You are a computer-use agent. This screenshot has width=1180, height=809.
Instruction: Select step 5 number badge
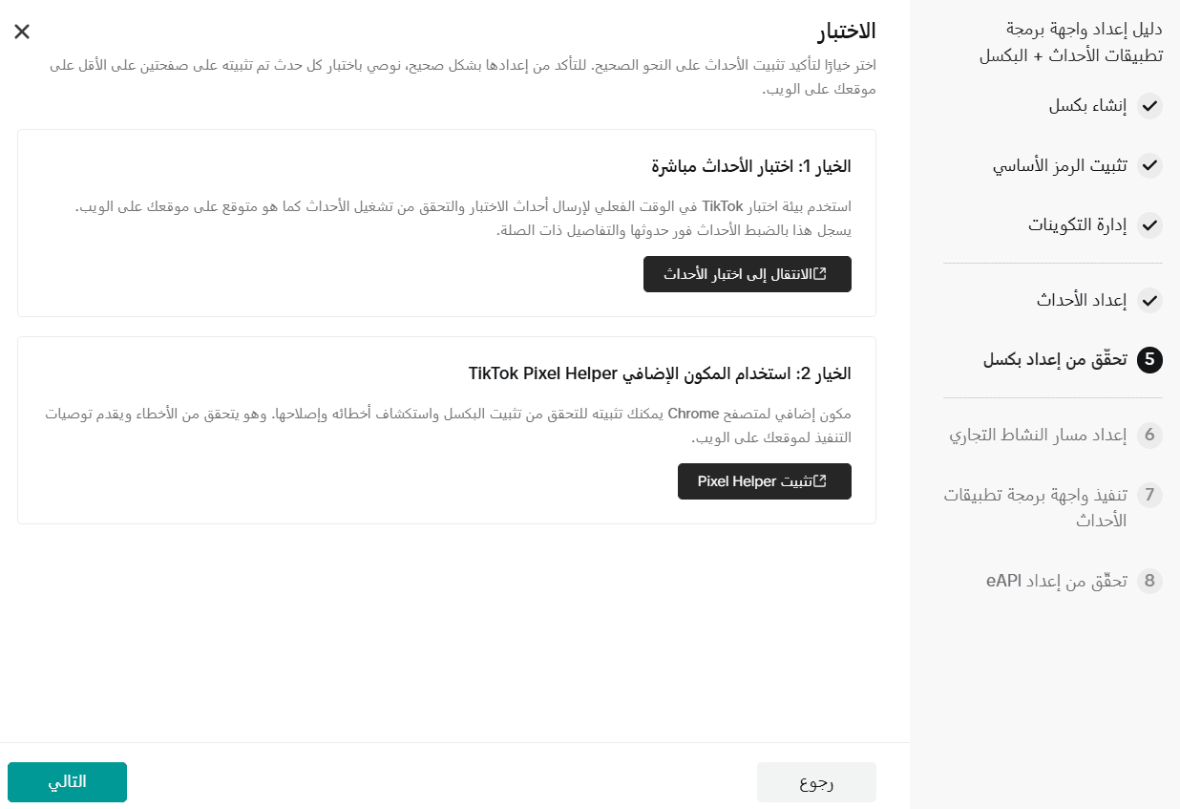click(x=1149, y=360)
